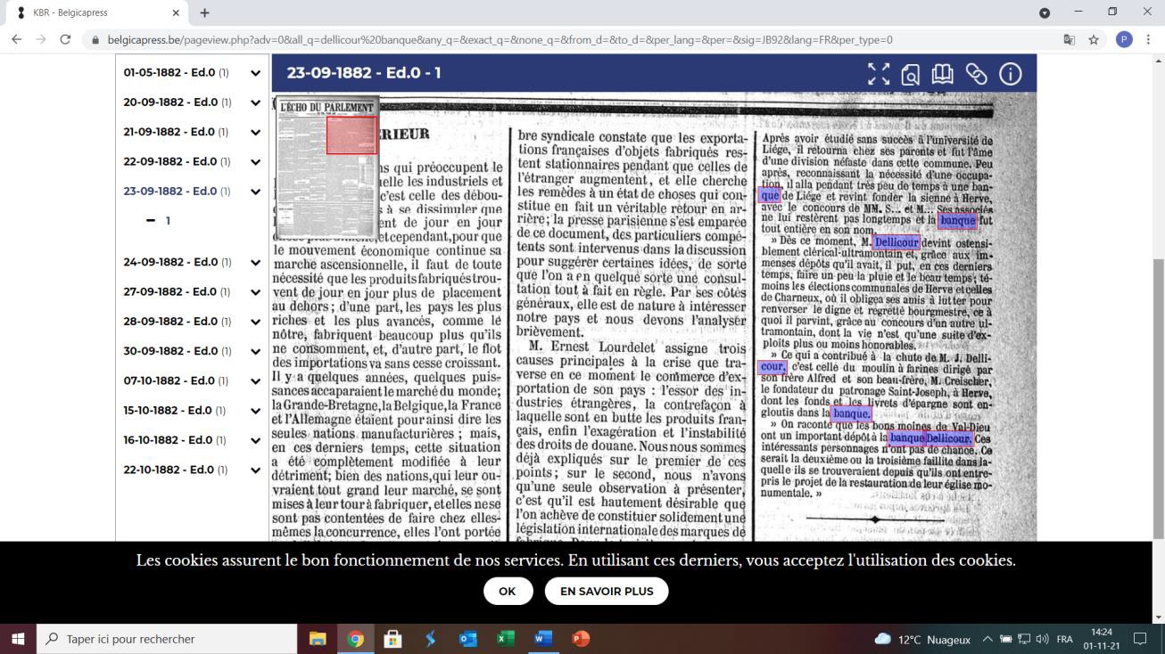Bookmark this page with the star icon
The image size is (1165, 654).
1094,40
